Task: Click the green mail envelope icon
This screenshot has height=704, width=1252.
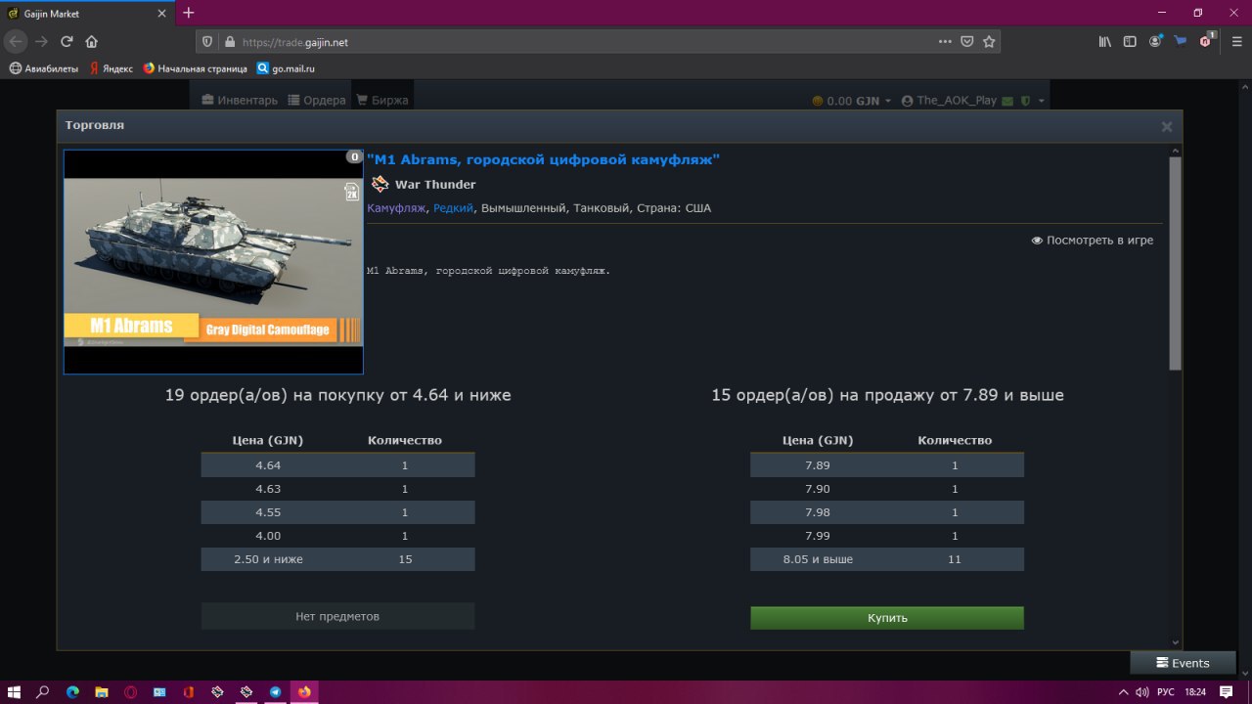Action: (1007, 101)
